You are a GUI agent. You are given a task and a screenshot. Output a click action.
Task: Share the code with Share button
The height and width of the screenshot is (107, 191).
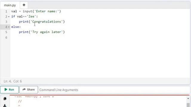point(29,90)
